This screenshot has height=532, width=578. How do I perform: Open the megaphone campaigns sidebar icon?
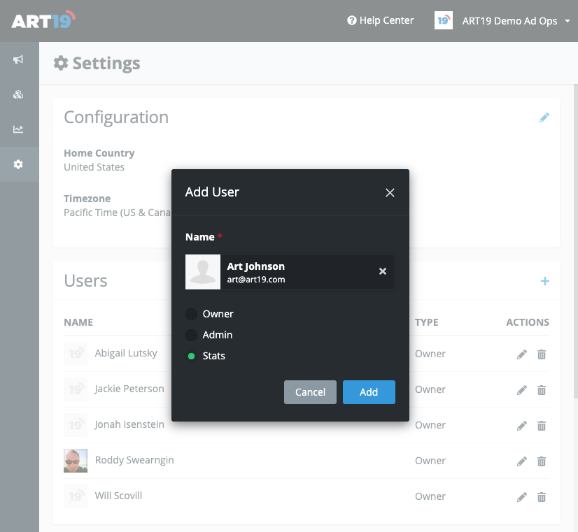pyautogui.click(x=18, y=60)
